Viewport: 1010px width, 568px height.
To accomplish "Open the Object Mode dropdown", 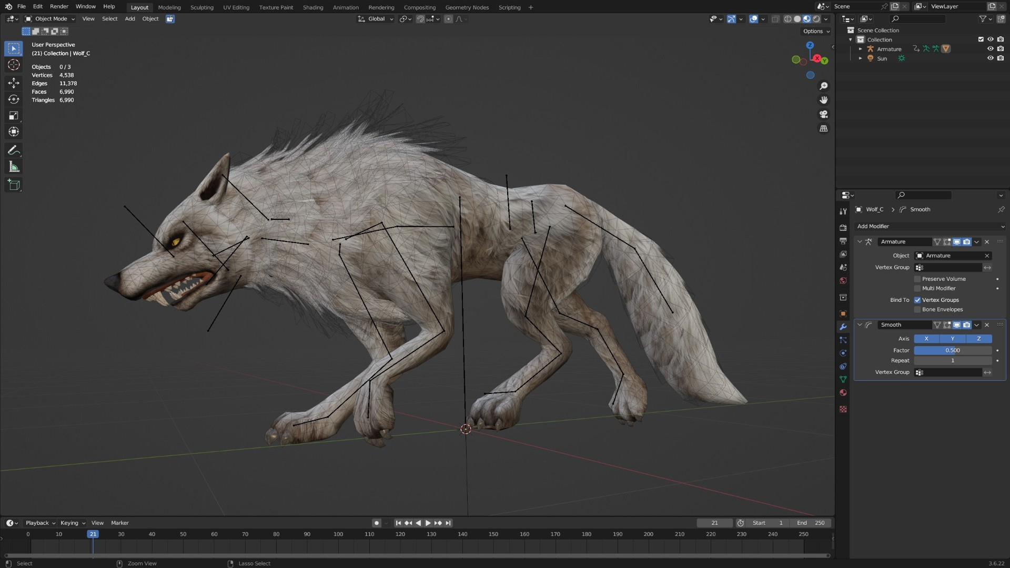I will tap(50, 19).
